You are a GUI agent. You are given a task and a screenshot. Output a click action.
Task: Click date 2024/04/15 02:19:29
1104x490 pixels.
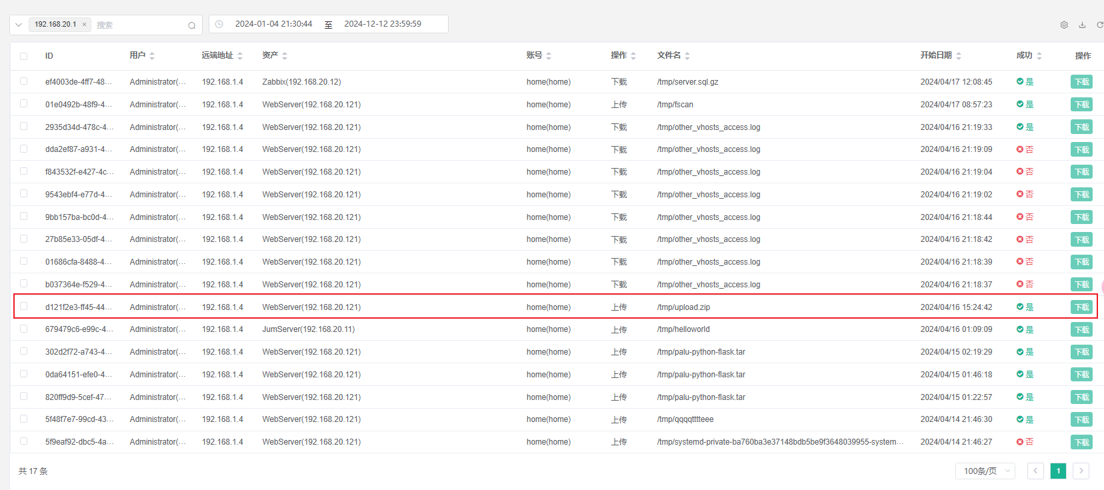[x=956, y=352]
